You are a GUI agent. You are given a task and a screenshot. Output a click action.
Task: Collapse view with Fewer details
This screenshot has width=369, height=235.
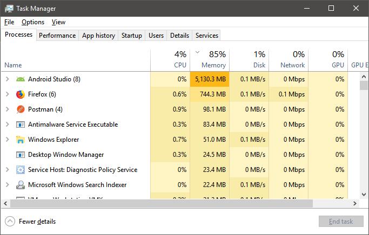tap(31, 222)
